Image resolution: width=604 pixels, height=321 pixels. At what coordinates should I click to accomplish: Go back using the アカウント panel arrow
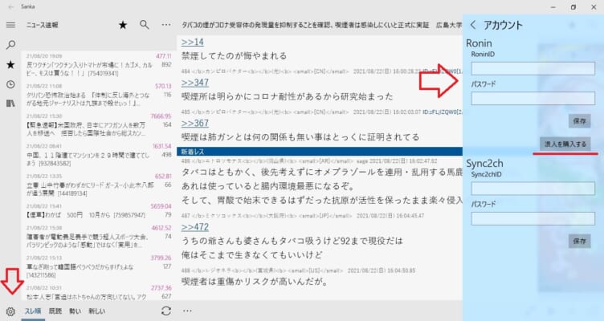pyautogui.click(x=473, y=25)
